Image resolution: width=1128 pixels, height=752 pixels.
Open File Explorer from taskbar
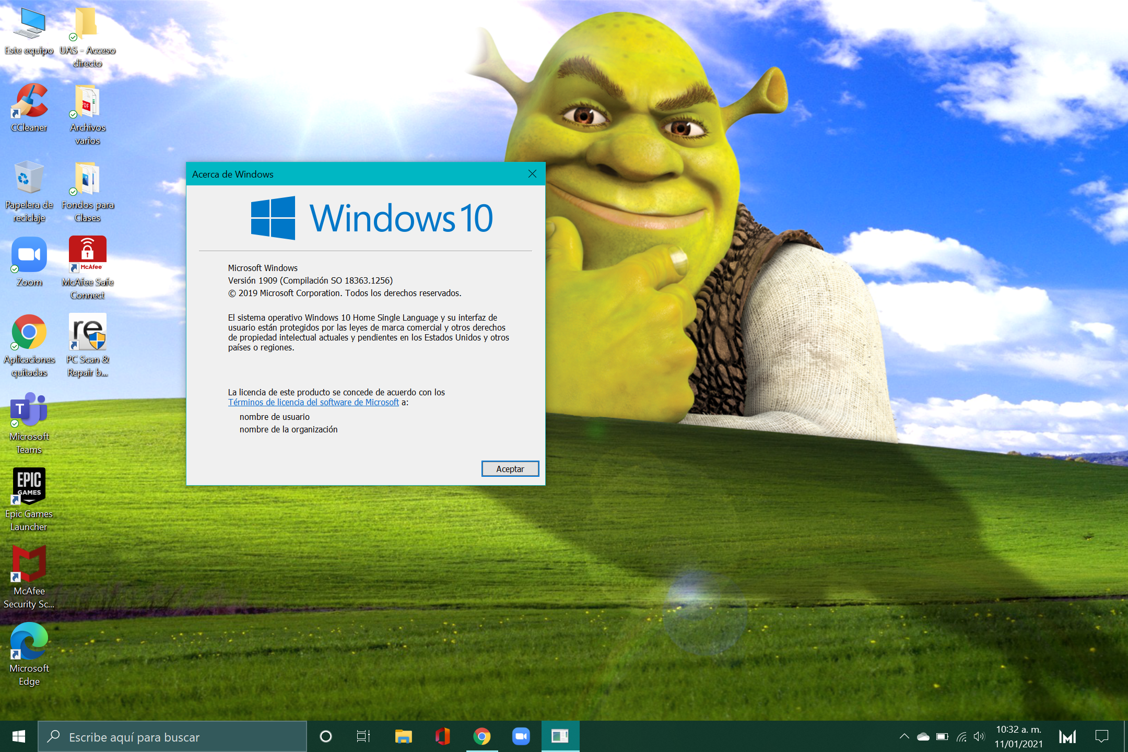[x=403, y=737]
